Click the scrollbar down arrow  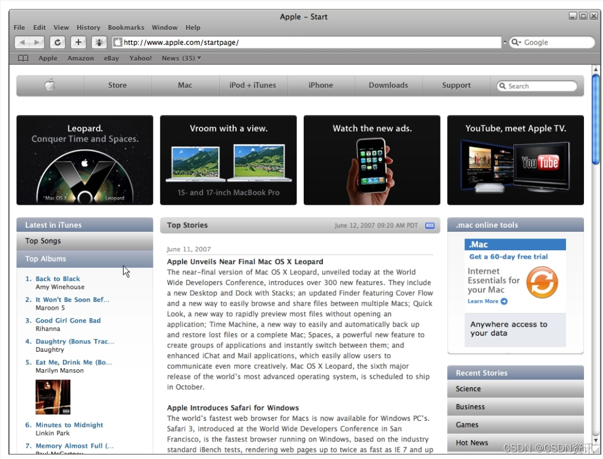tap(596, 440)
